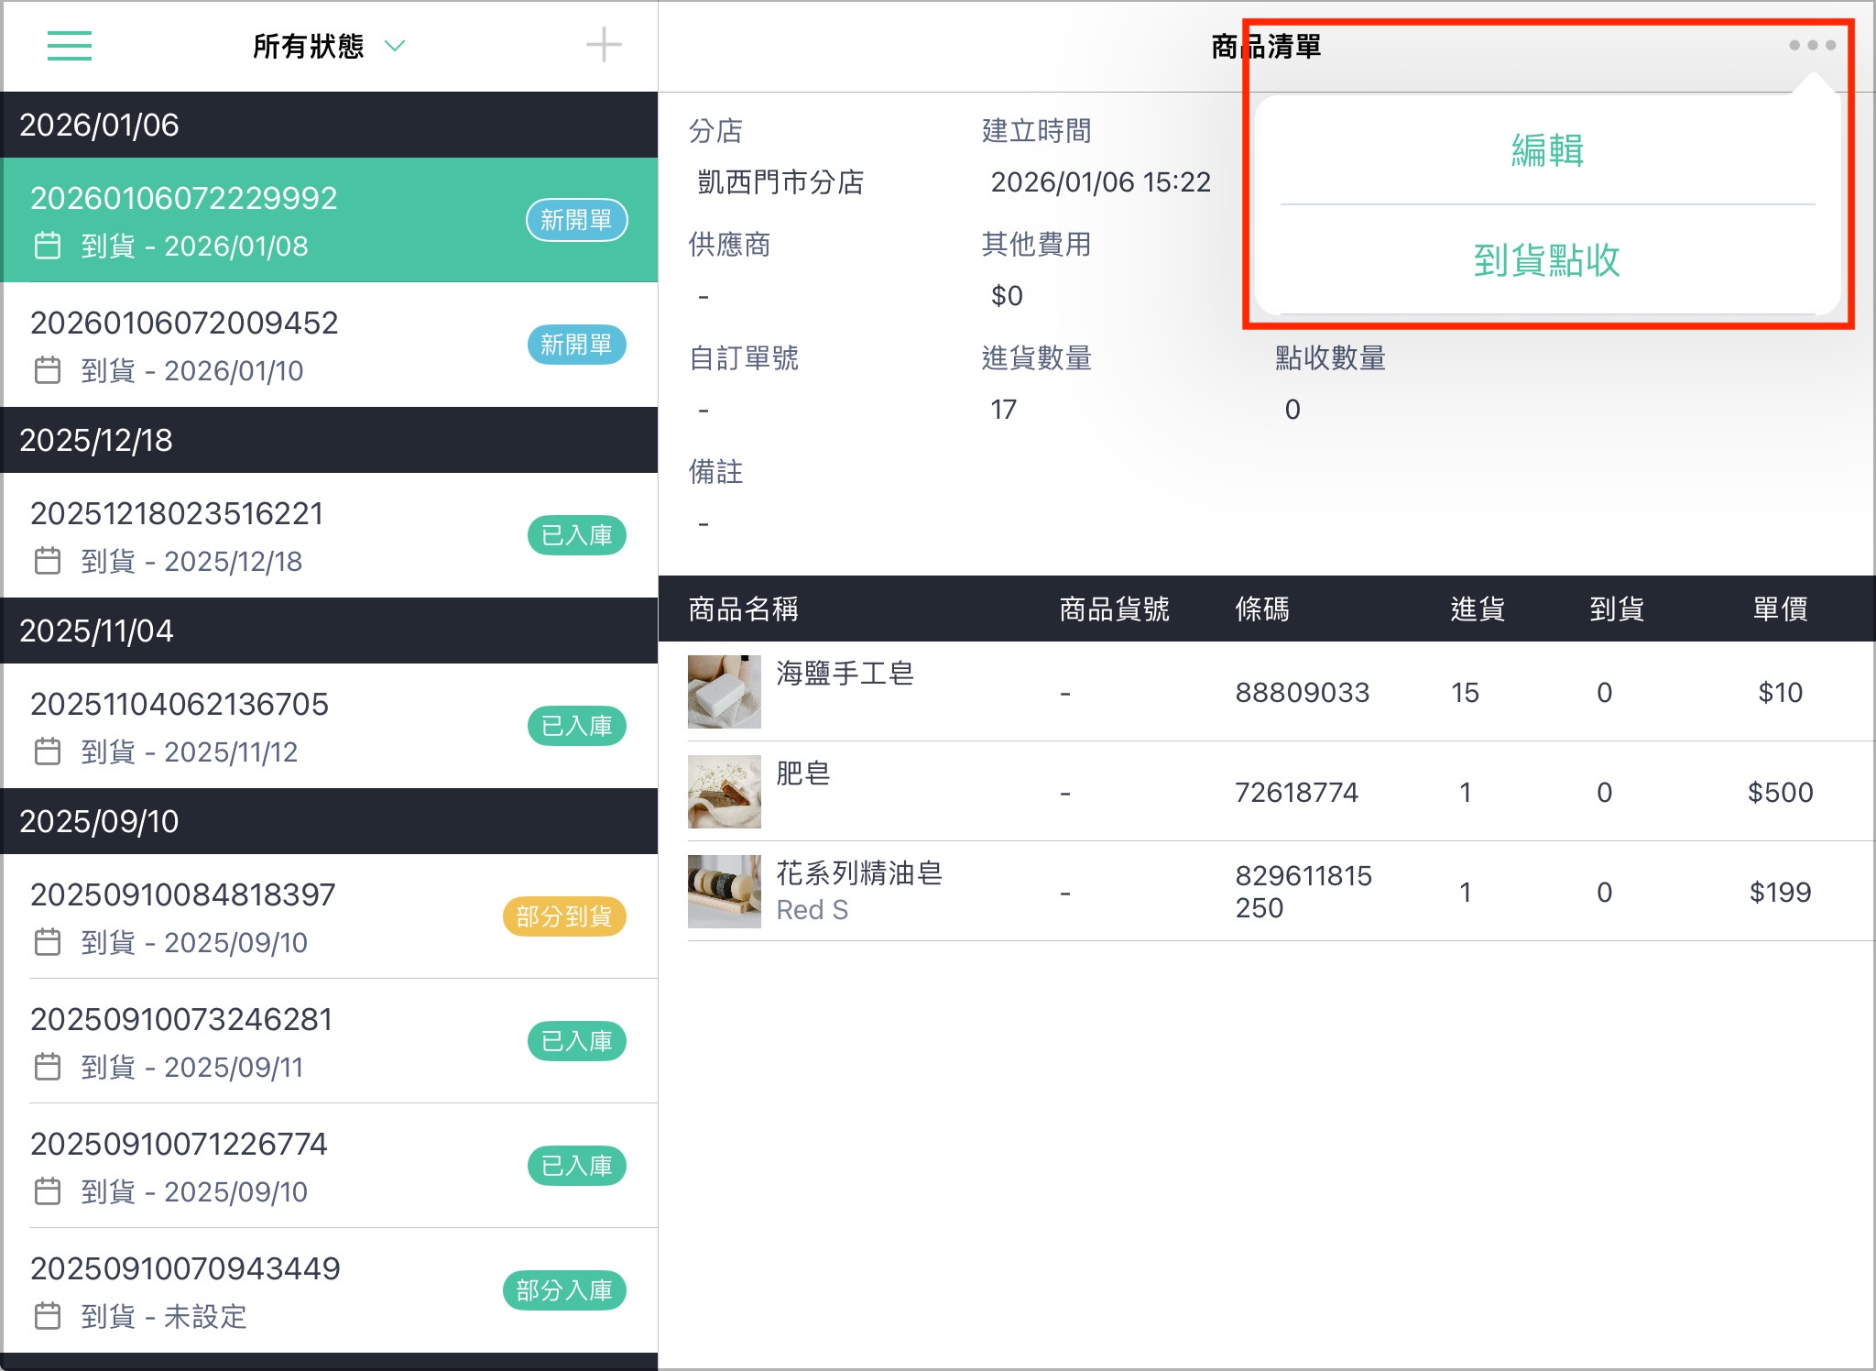Viewport: 1876px width, 1371px height.
Task: Click the 2026/01/06 date group header
Action: (330, 125)
